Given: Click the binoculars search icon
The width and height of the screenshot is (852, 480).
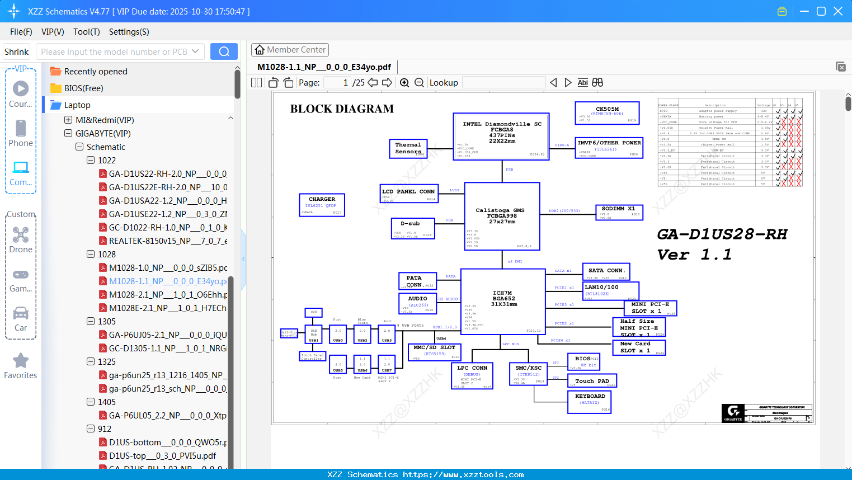Looking at the screenshot, I should [x=597, y=82].
